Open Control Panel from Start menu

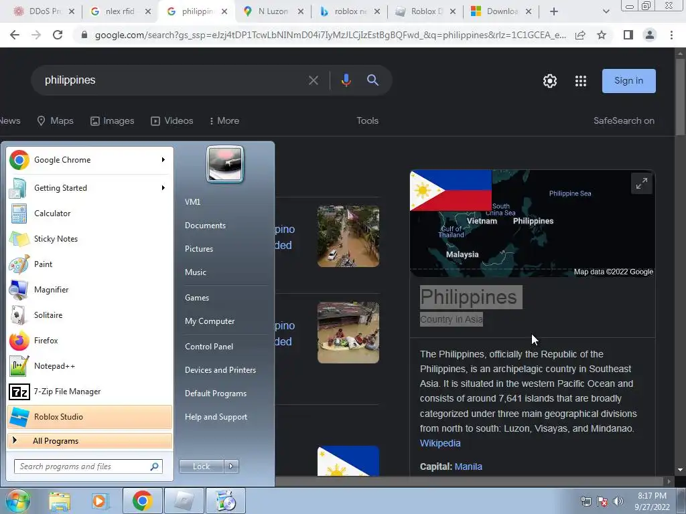coord(209,346)
